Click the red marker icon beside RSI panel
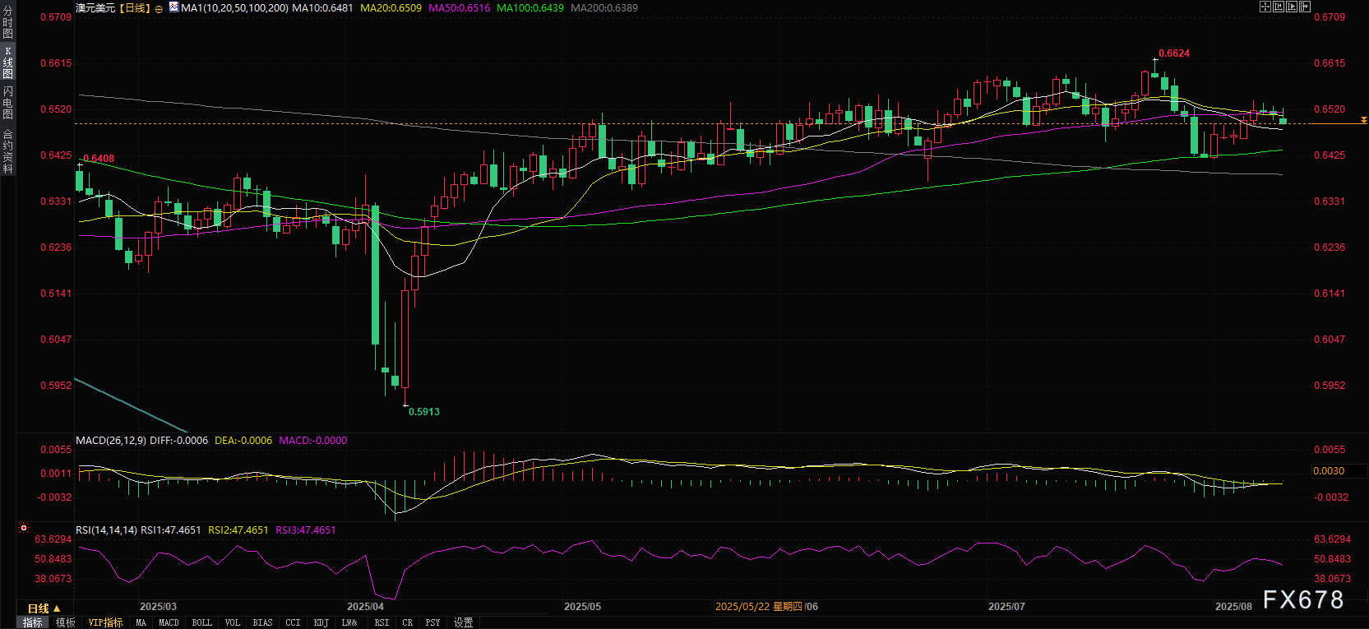This screenshot has width=1369, height=629. pos(24,529)
